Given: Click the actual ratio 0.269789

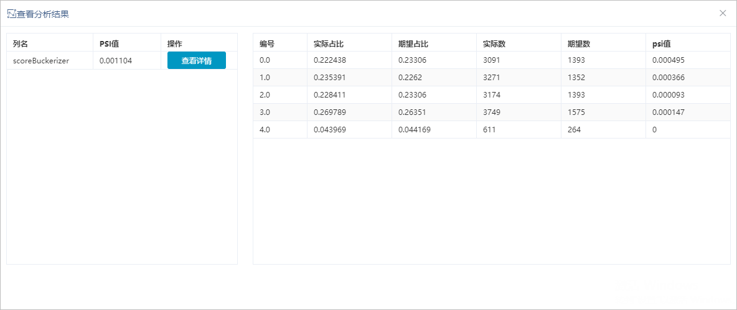Looking at the screenshot, I should (x=330, y=112).
